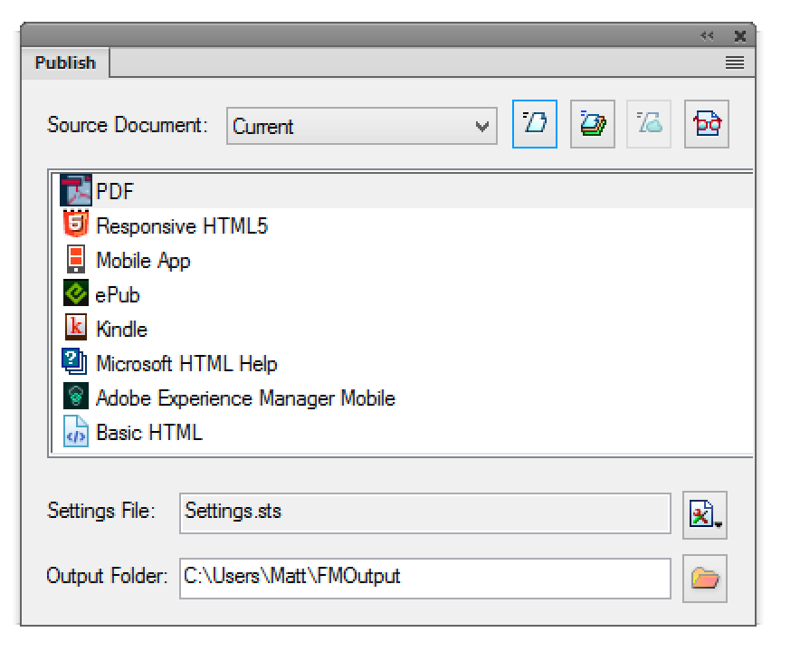Image resolution: width=800 pixels, height=661 pixels.
Task: Select Basic HTML output format
Action: point(149,433)
